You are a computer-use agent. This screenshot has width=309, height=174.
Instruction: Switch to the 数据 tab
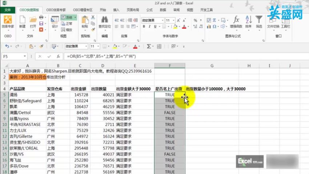(x=163, y=10)
